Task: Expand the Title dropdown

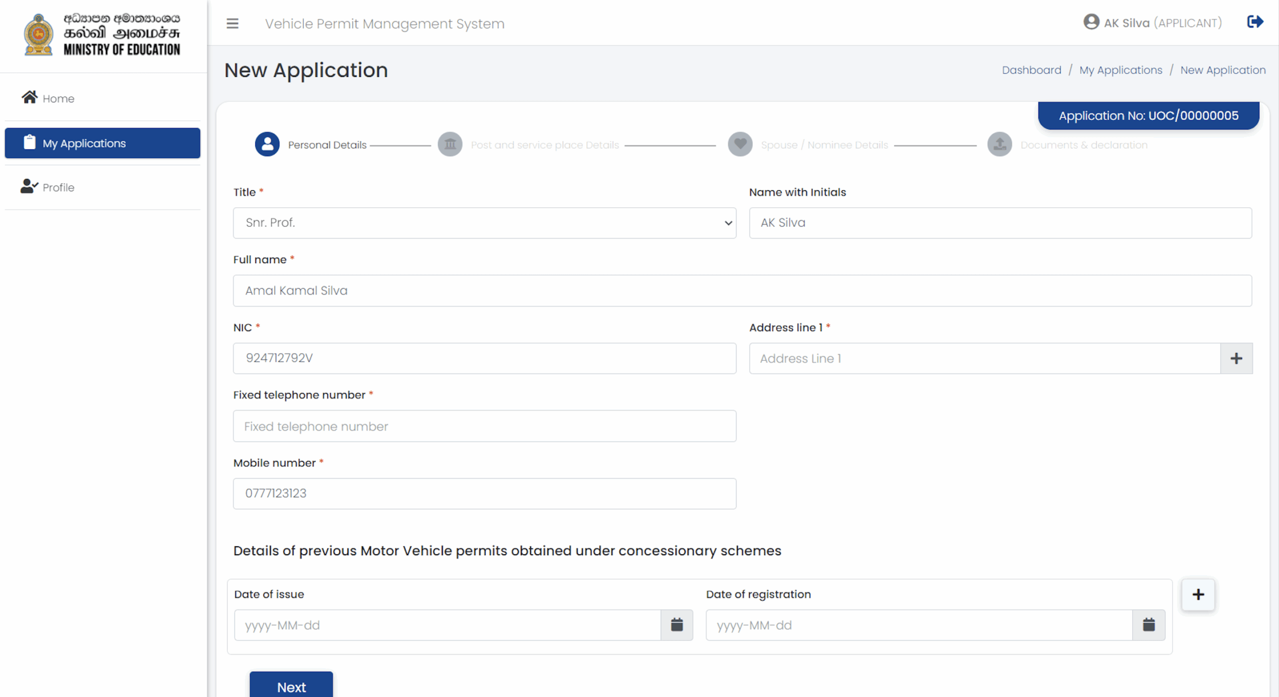Action: (484, 223)
